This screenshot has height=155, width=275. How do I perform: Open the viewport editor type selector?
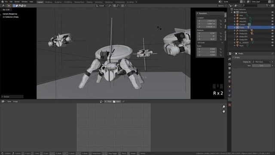coord(3,6)
